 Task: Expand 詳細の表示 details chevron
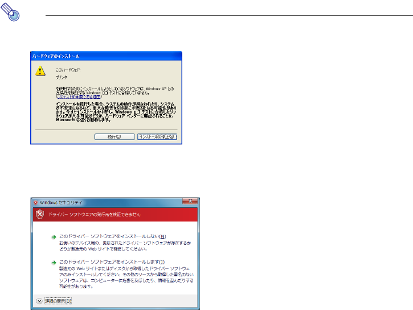coord(39,301)
